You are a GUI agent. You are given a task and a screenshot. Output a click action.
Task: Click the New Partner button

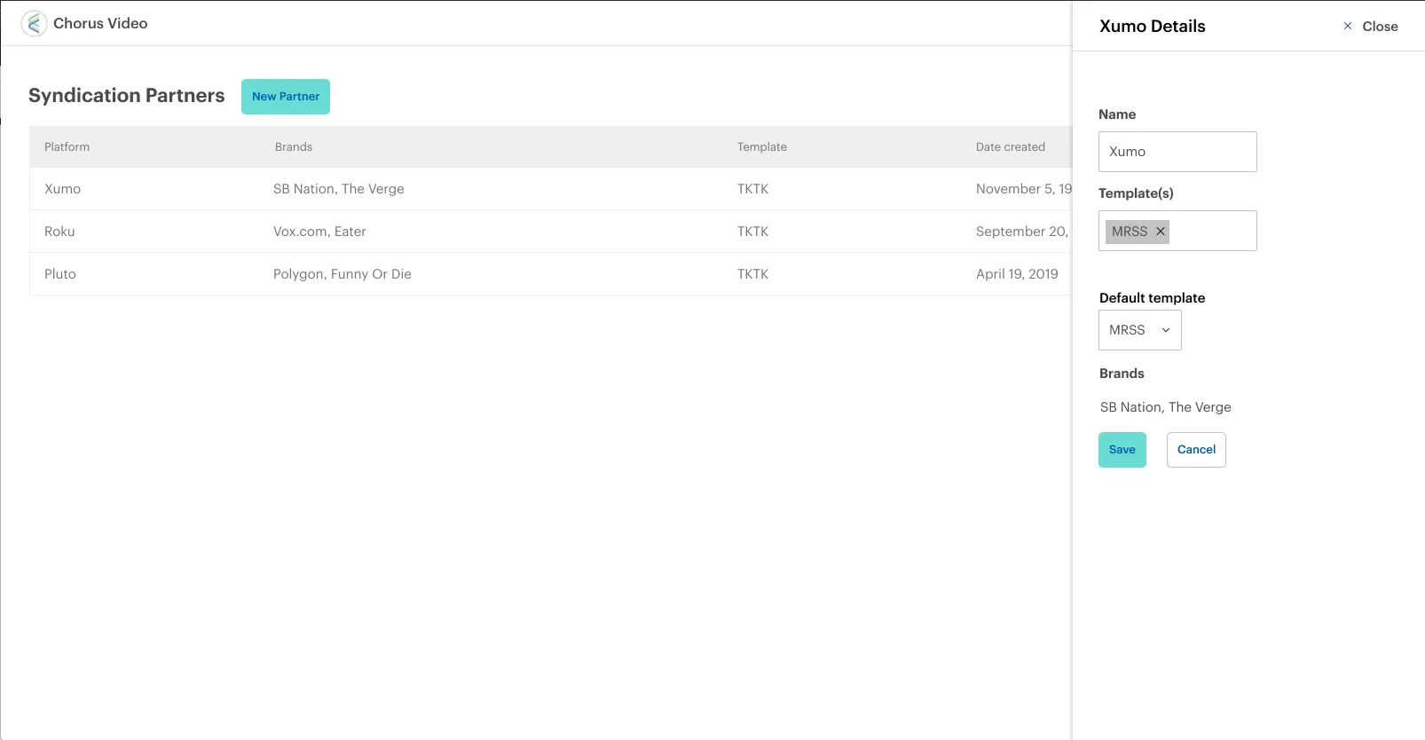(x=286, y=97)
